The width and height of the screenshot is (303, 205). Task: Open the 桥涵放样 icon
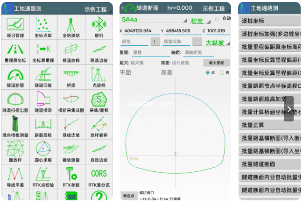pyautogui.click(x=71, y=52)
